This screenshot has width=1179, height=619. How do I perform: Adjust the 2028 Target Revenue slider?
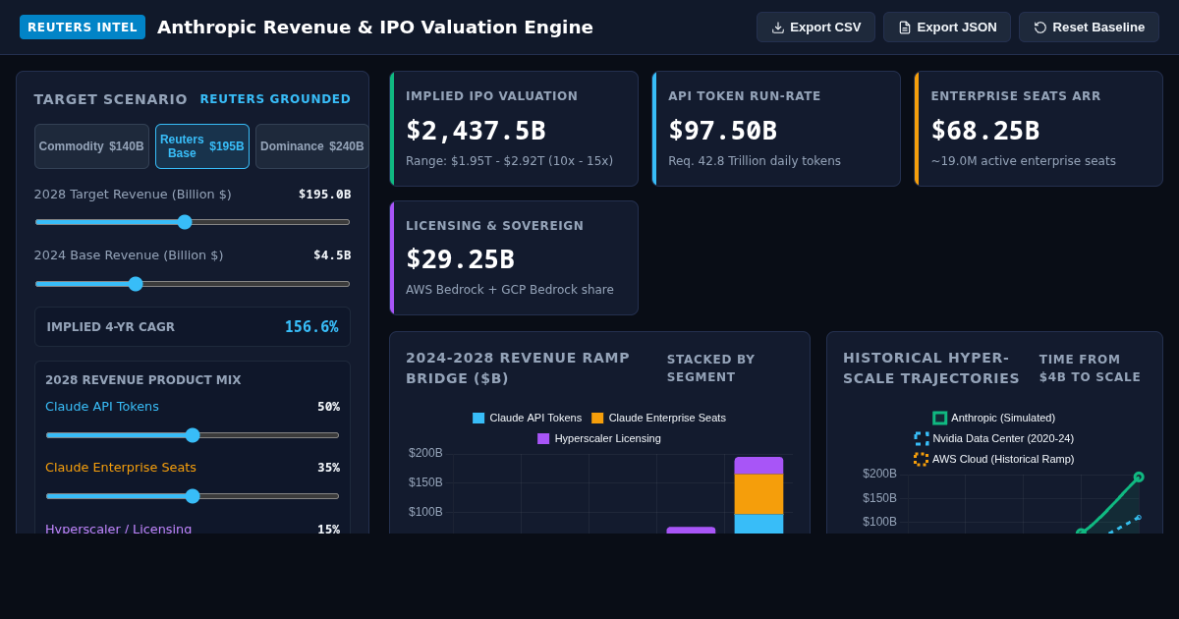coord(193,222)
